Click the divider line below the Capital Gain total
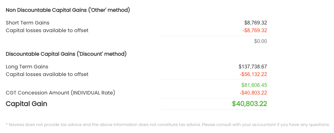 [x=214, y=110]
